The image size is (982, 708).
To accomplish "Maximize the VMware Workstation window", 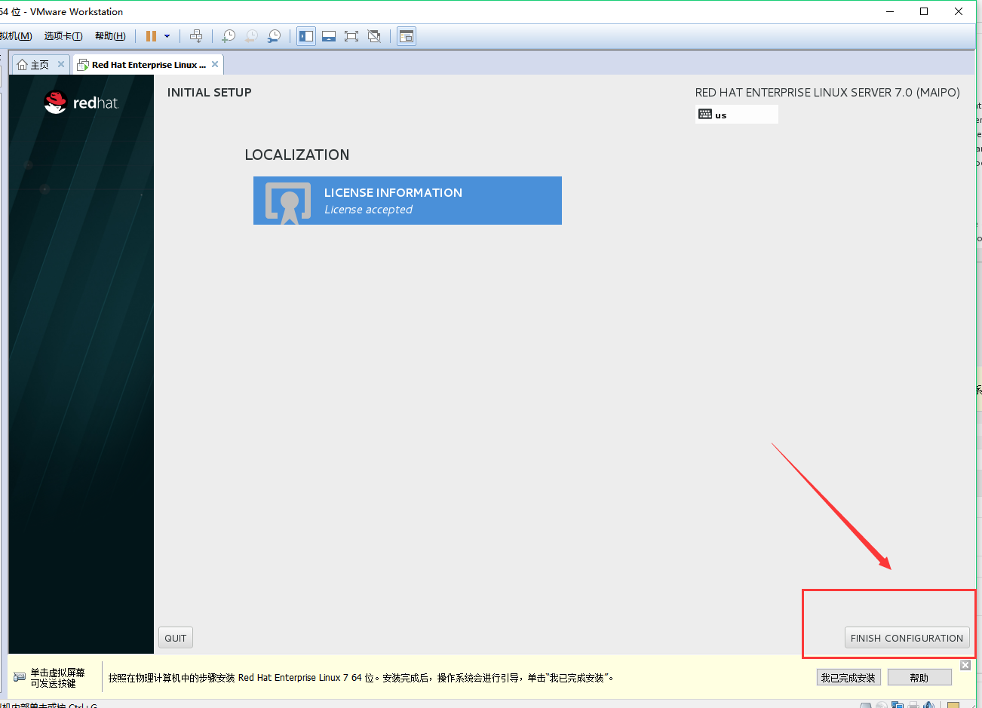I will (924, 11).
